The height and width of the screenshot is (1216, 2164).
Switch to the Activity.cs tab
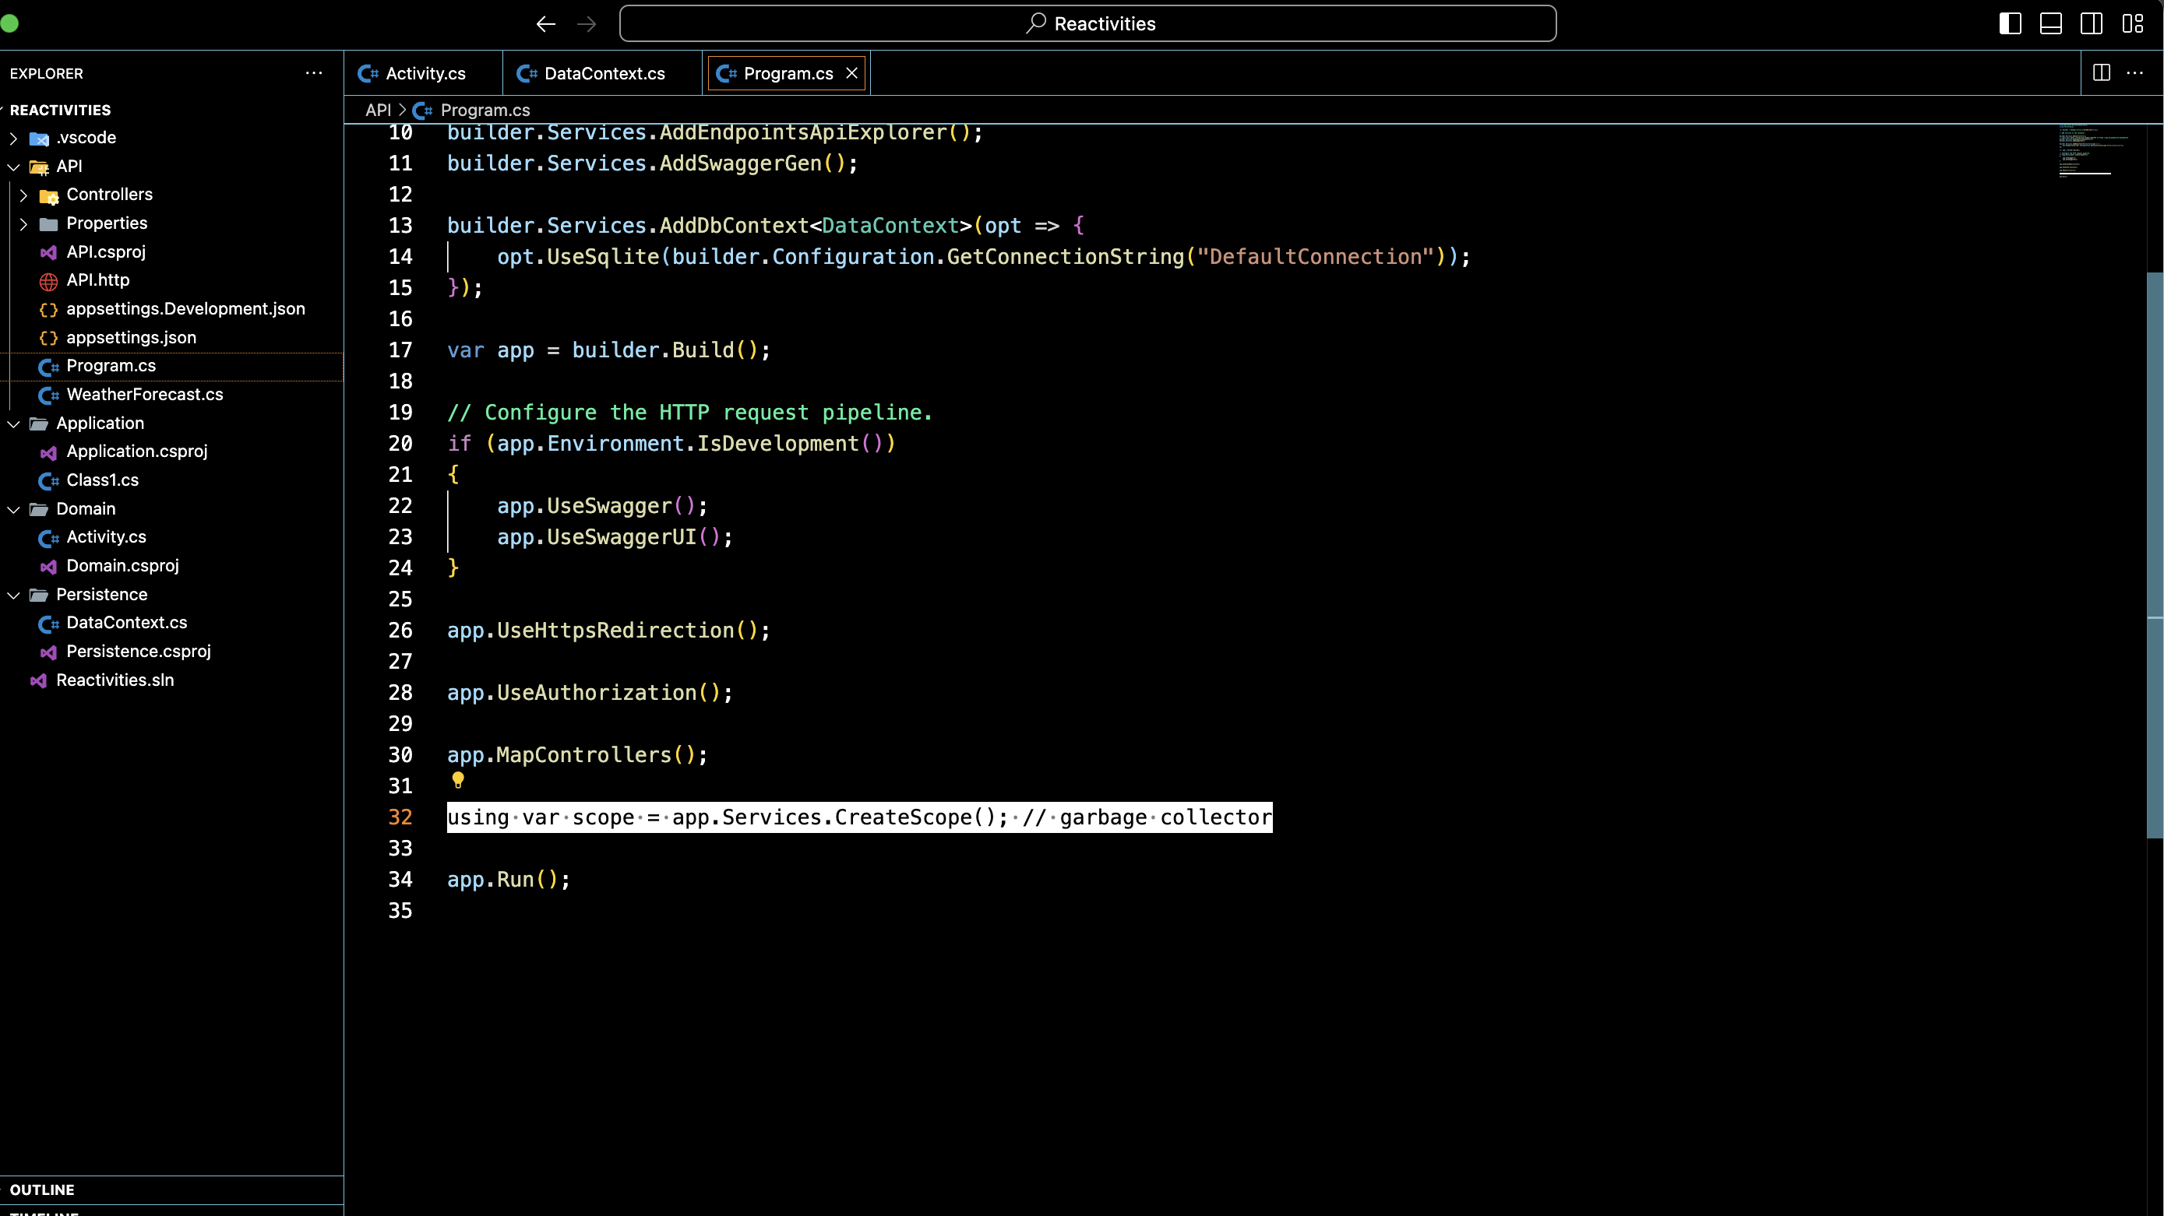pyautogui.click(x=425, y=73)
